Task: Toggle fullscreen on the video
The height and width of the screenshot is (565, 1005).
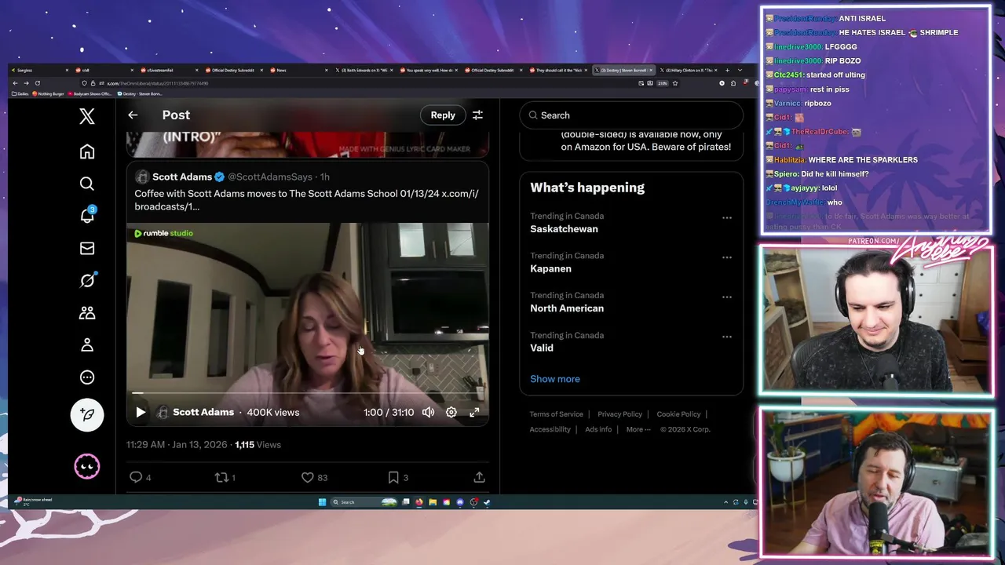Action: pyautogui.click(x=474, y=412)
